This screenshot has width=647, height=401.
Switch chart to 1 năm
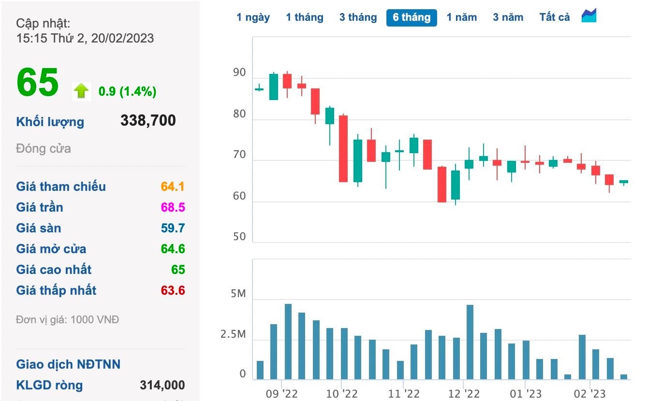[462, 17]
